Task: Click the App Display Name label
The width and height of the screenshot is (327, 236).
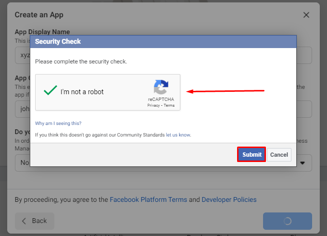Action: point(42,32)
